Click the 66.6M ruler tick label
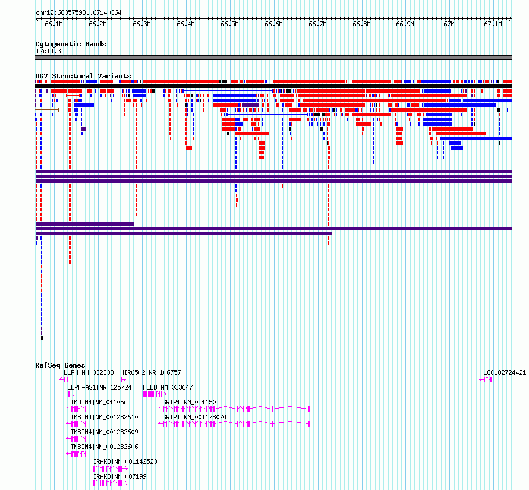529x490 pixels. (x=273, y=24)
